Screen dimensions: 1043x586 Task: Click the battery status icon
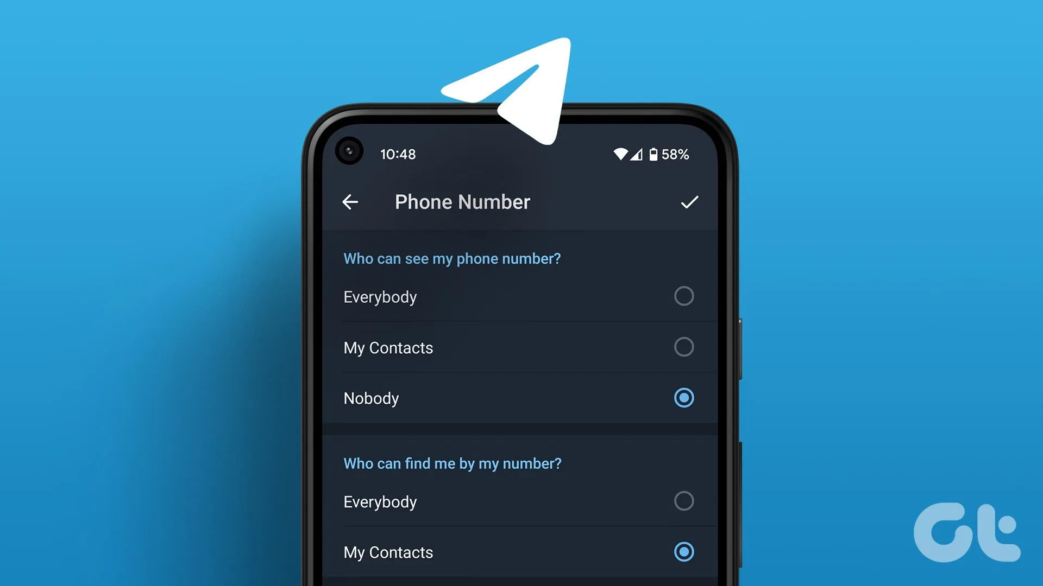[659, 154]
